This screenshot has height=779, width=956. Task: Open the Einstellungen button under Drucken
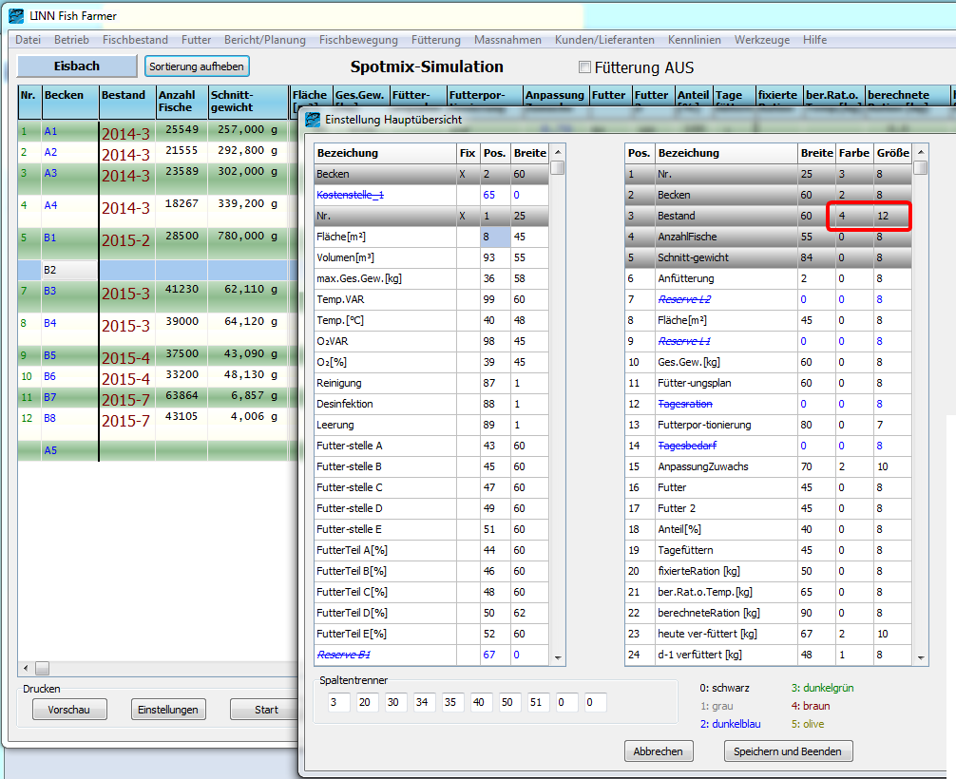pos(167,710)
